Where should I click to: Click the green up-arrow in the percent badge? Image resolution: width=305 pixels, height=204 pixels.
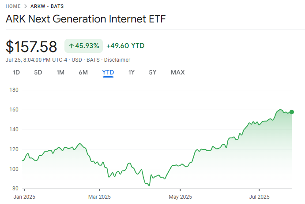tap(71, 46)
